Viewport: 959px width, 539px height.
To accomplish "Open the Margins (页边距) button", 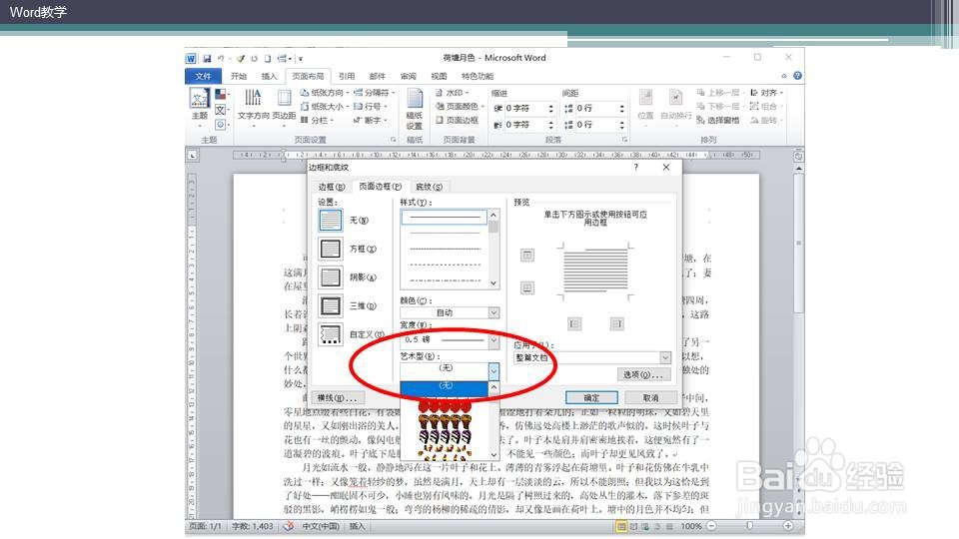I will tap(284, 108).
